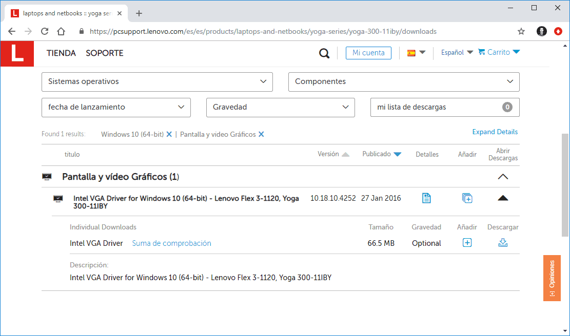Image resolution: width=570 pixels, height=336 pixels.
Task: Click the browser forward arrow
Action: click(x=28, y=32)
